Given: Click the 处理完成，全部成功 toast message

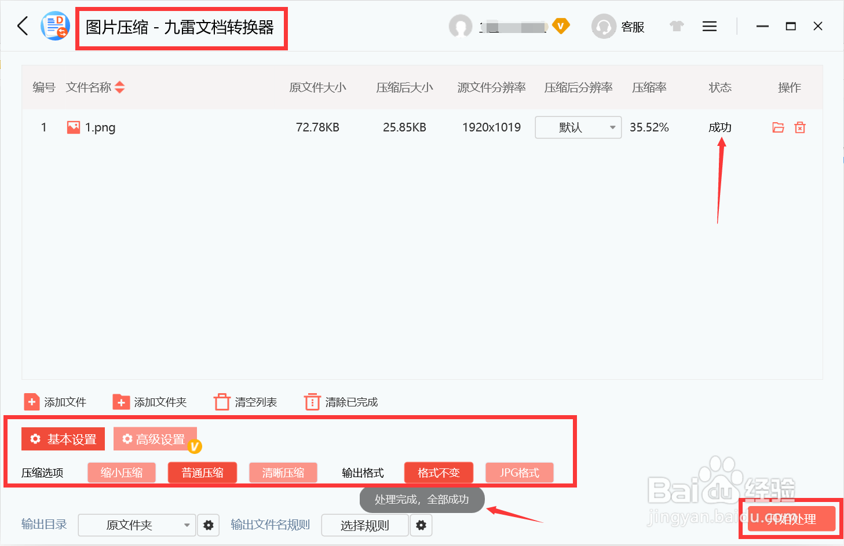Looking at the screenshot, I should [x=422, y=500].
